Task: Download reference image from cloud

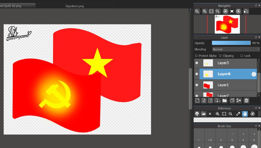Action: point(197,114)
